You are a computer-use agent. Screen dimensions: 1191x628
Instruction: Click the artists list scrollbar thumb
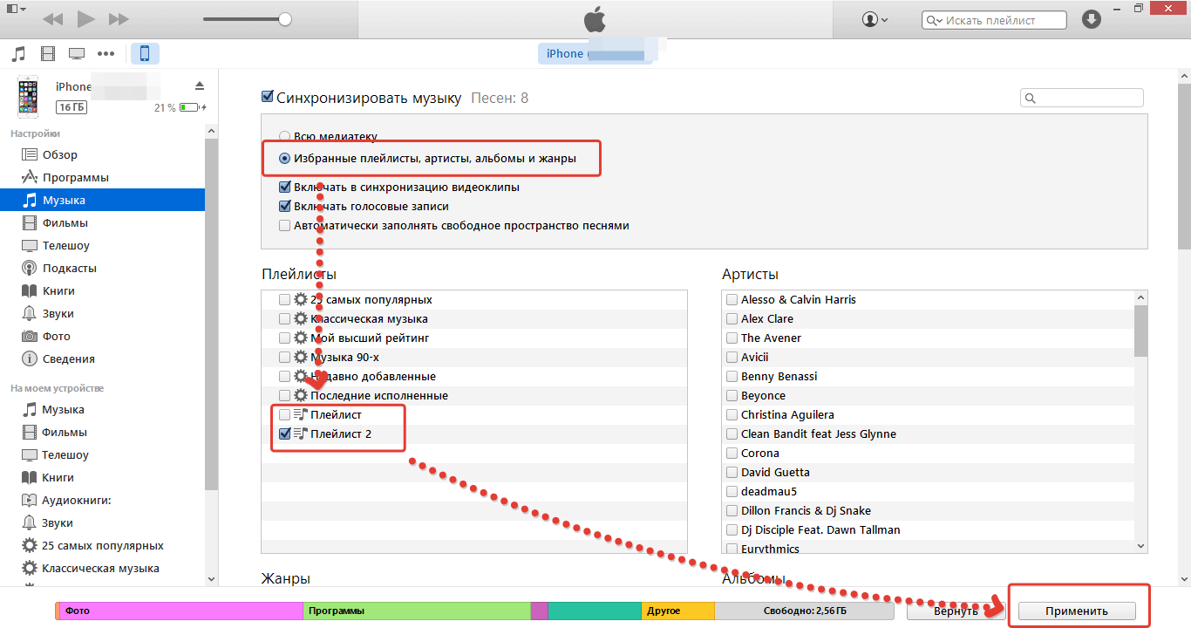point(1140,331)
